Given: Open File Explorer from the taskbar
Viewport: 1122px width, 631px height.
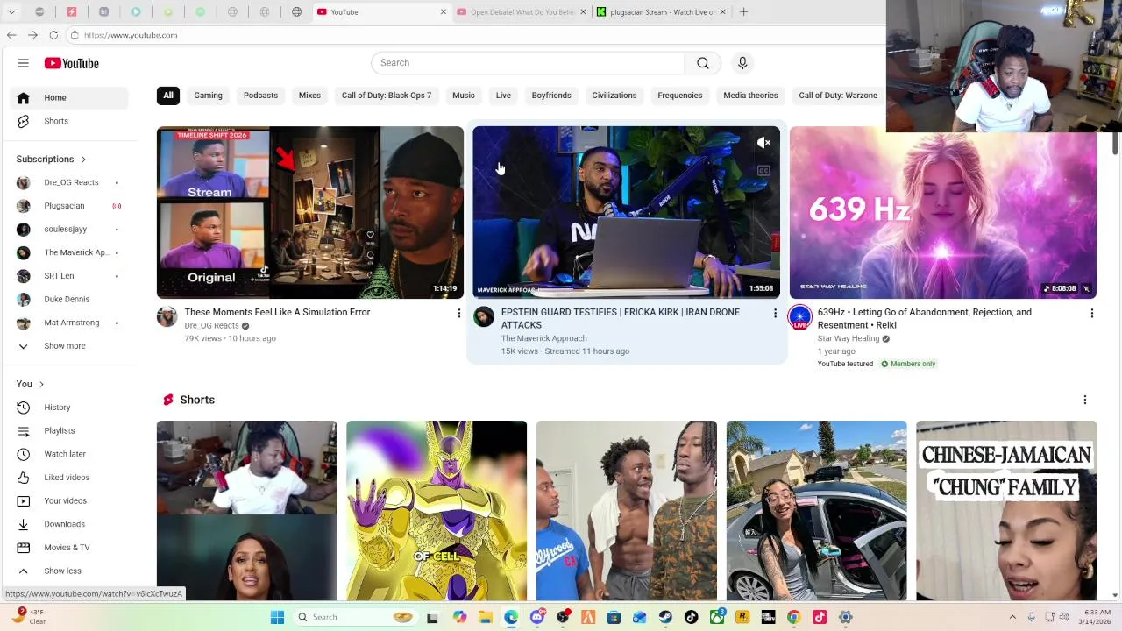Looking at the screenshot, I should [x=485, y=617].
